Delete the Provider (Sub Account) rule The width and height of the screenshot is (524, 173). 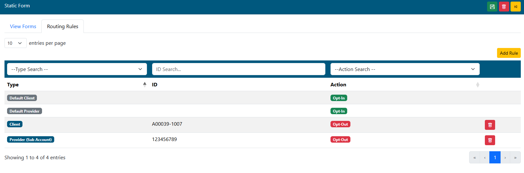coord(490,140)
